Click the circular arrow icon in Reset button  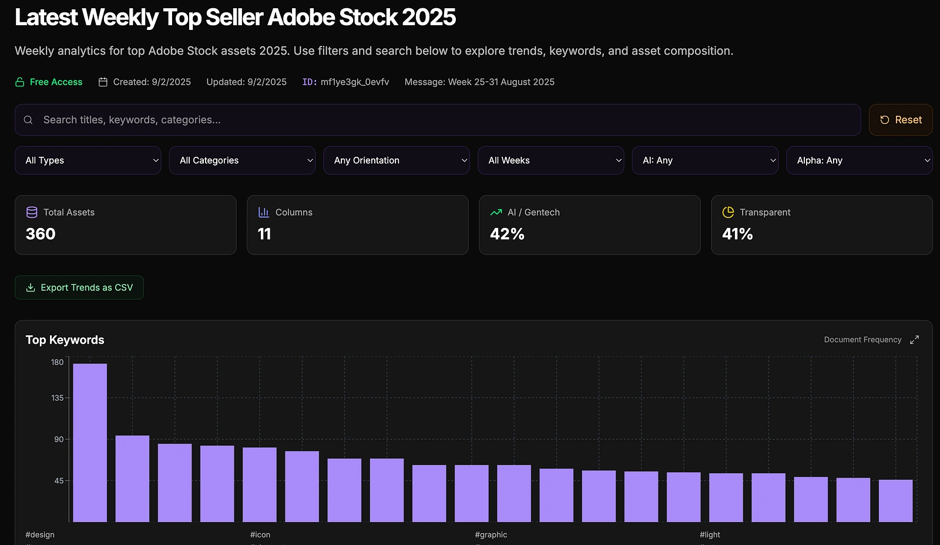[x=884, y=120]
